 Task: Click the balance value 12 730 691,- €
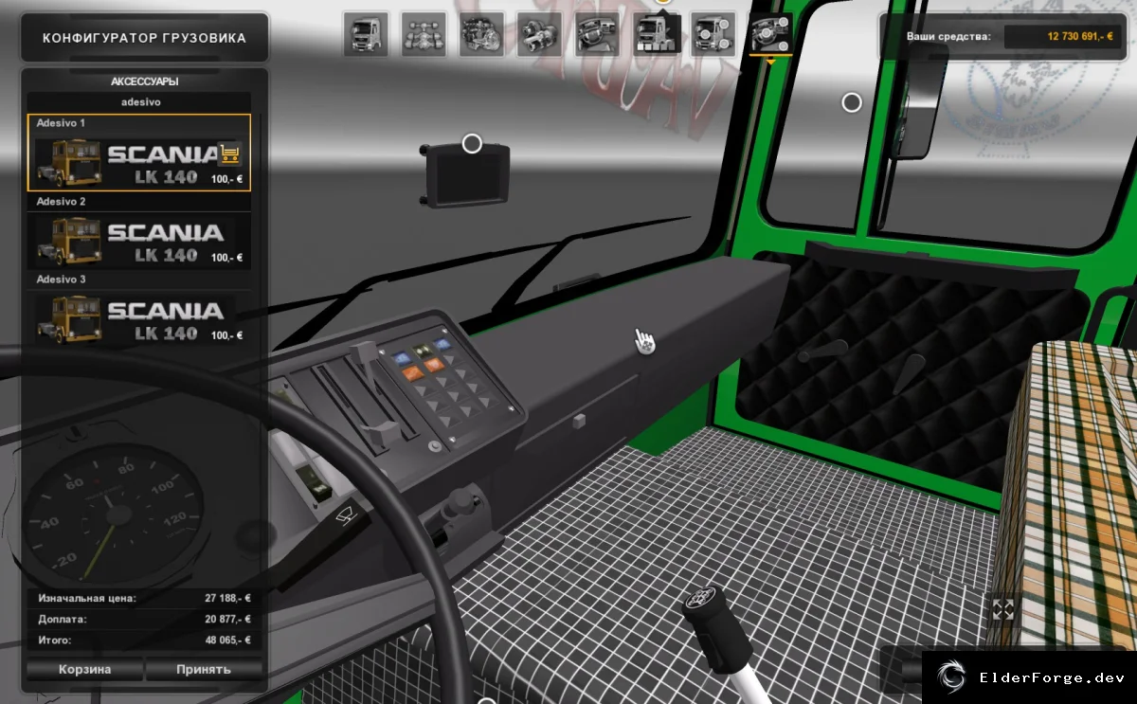pyautogui.click(x=1080, y=36)
